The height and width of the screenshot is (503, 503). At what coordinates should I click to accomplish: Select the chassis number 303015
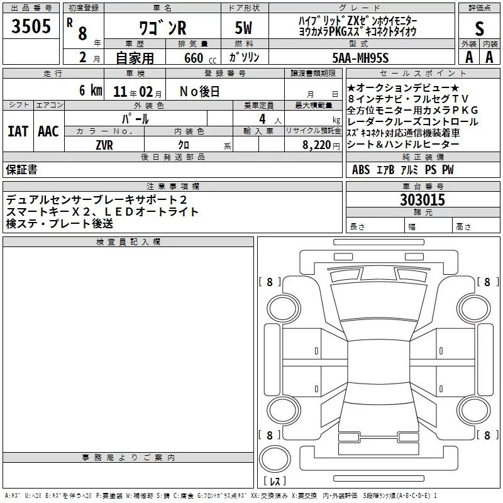click(x=423, y=199)
